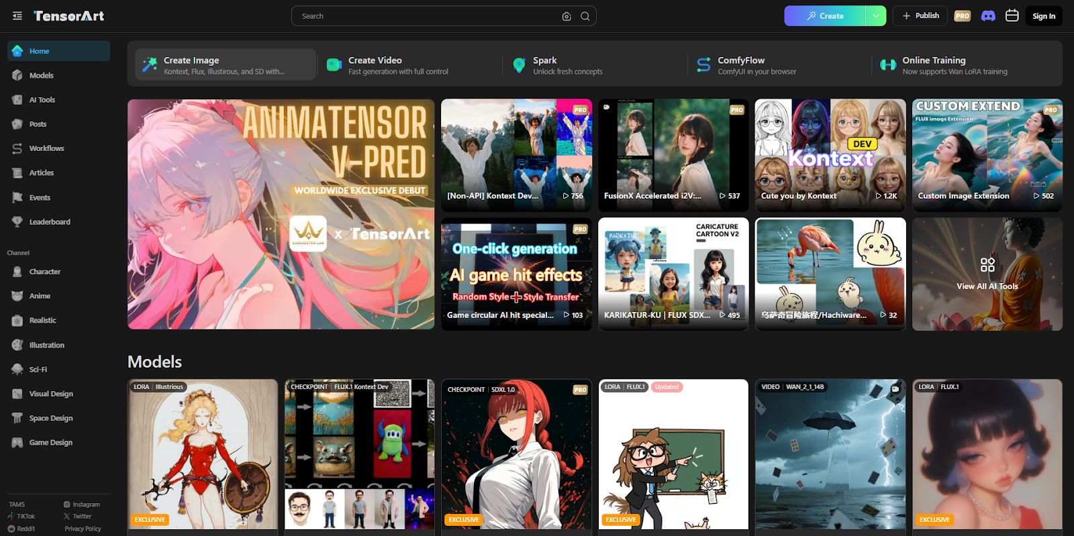Open the Character channel icon

coord(17,272)
